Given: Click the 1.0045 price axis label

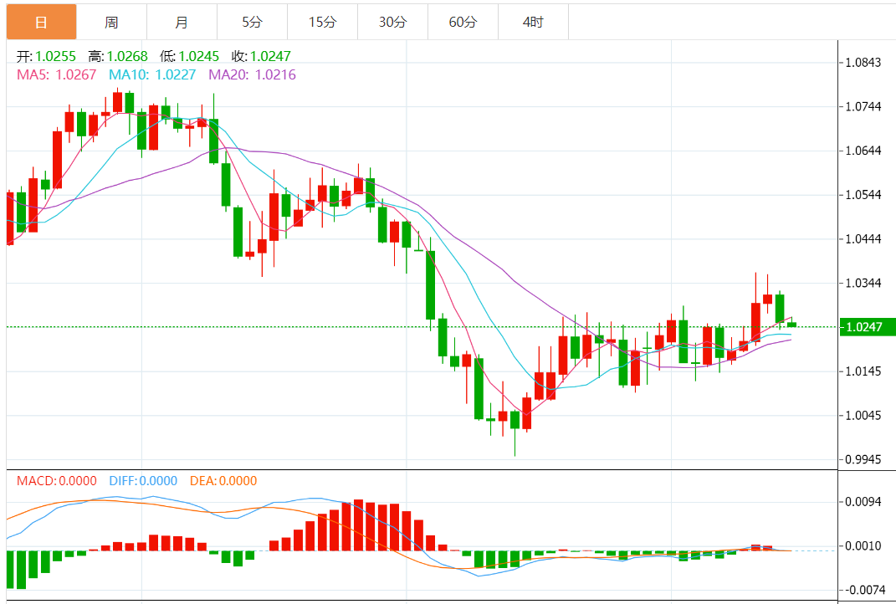Looking at the screenshot, I should [863, 416].
